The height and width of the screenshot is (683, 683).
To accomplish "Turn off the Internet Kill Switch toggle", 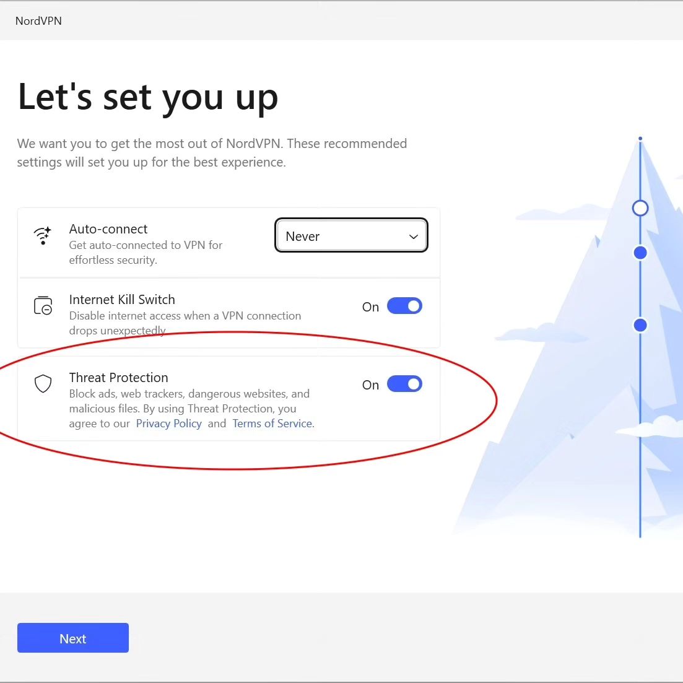I will [404, 306].
